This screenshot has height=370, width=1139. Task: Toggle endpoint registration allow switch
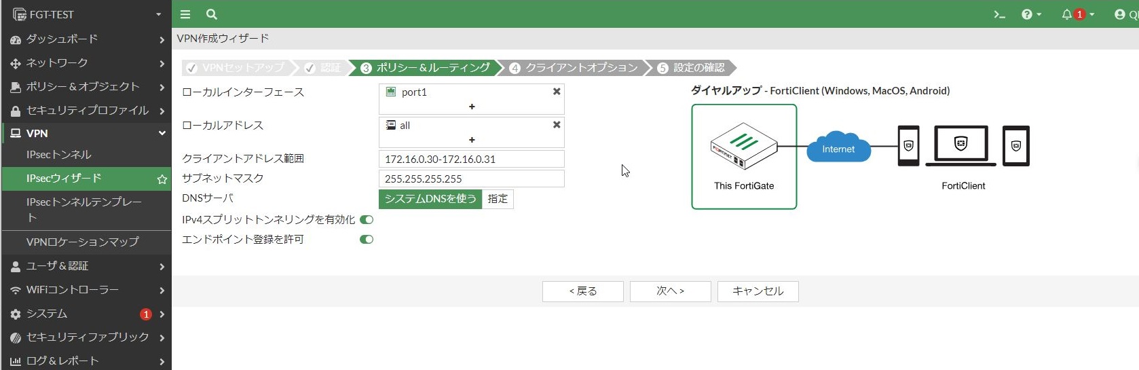(367, 239)
